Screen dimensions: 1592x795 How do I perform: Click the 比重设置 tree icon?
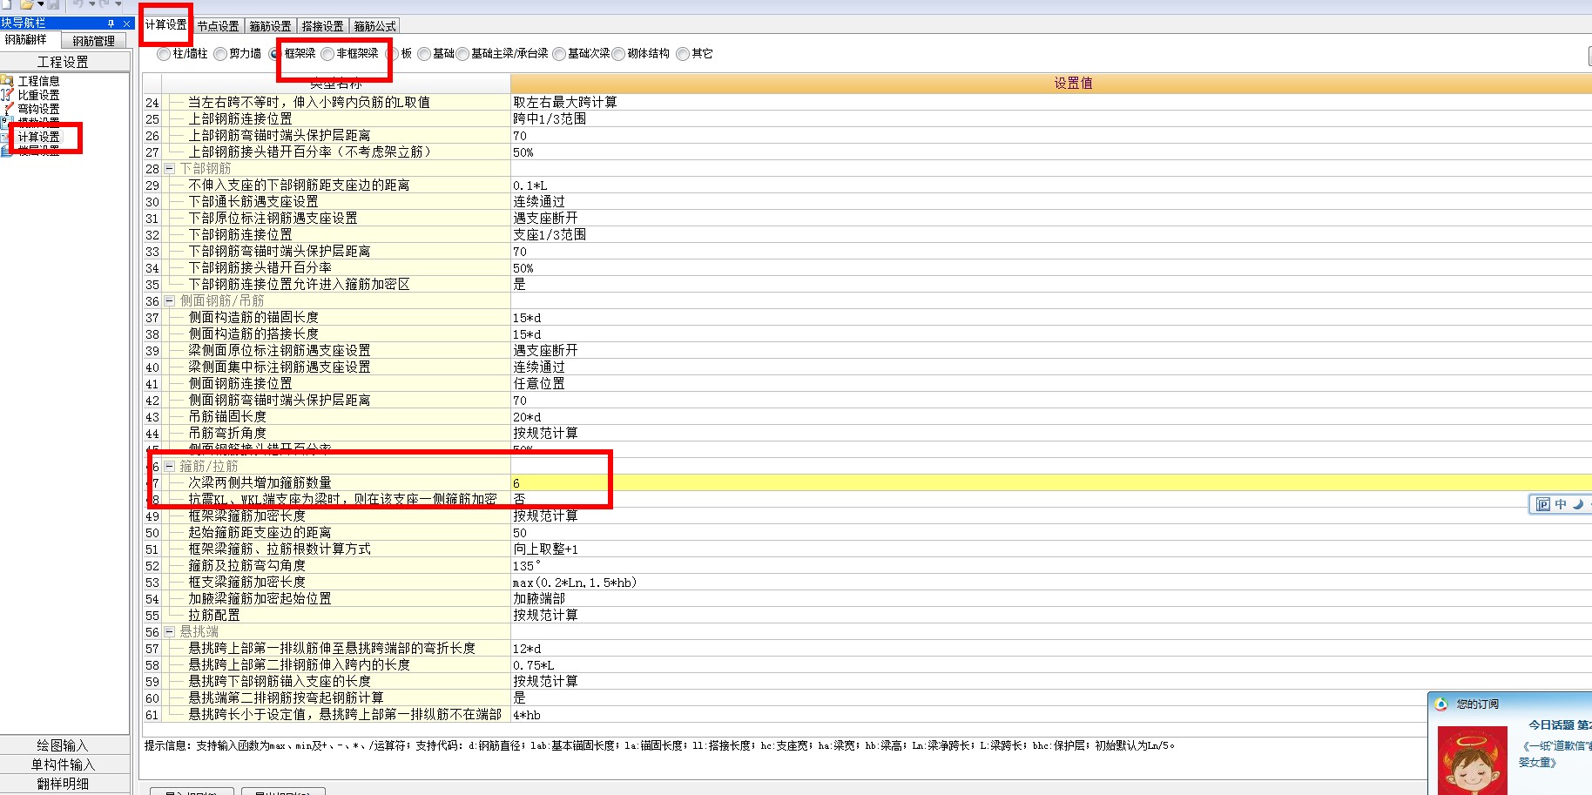[x=7, y=95]
